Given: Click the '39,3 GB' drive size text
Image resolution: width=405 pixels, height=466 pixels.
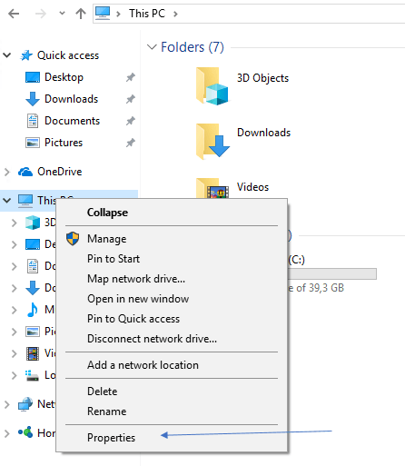Looking at the screenshot, I should (326, 288).
